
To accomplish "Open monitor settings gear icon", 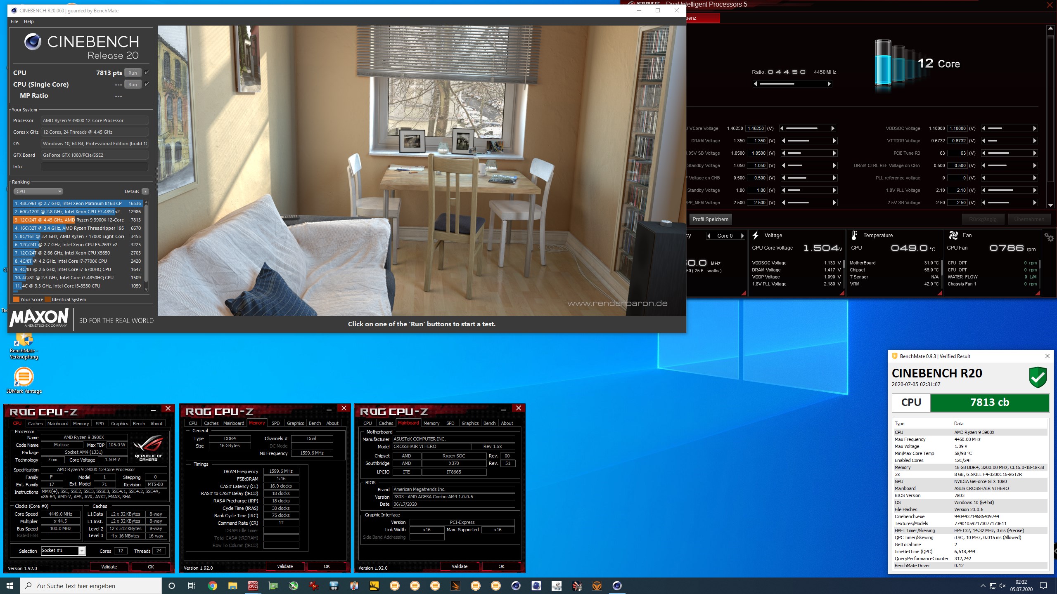I will click(1049, 237).
